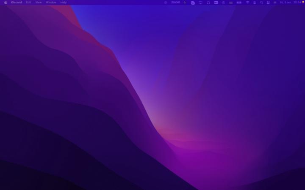Screen dimensions: 305x190
Task: Open the View menu
Action: pyautogui.click(x=39, y=3)
